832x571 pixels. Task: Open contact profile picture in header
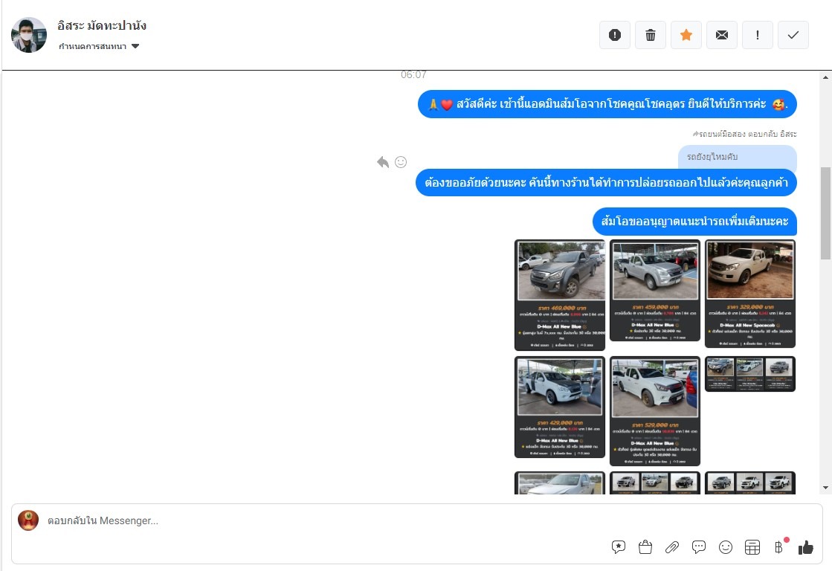[29, 35]
